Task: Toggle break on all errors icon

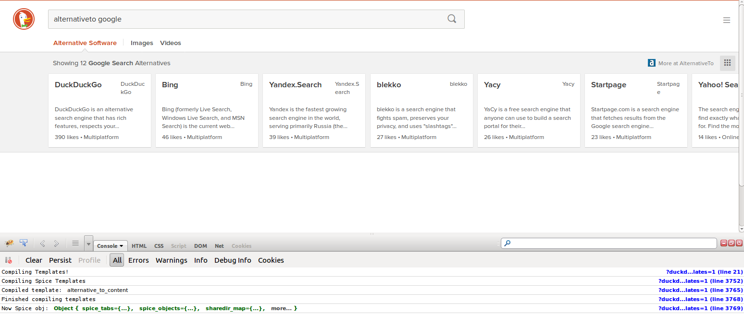Action: click(x=8, y=260)
